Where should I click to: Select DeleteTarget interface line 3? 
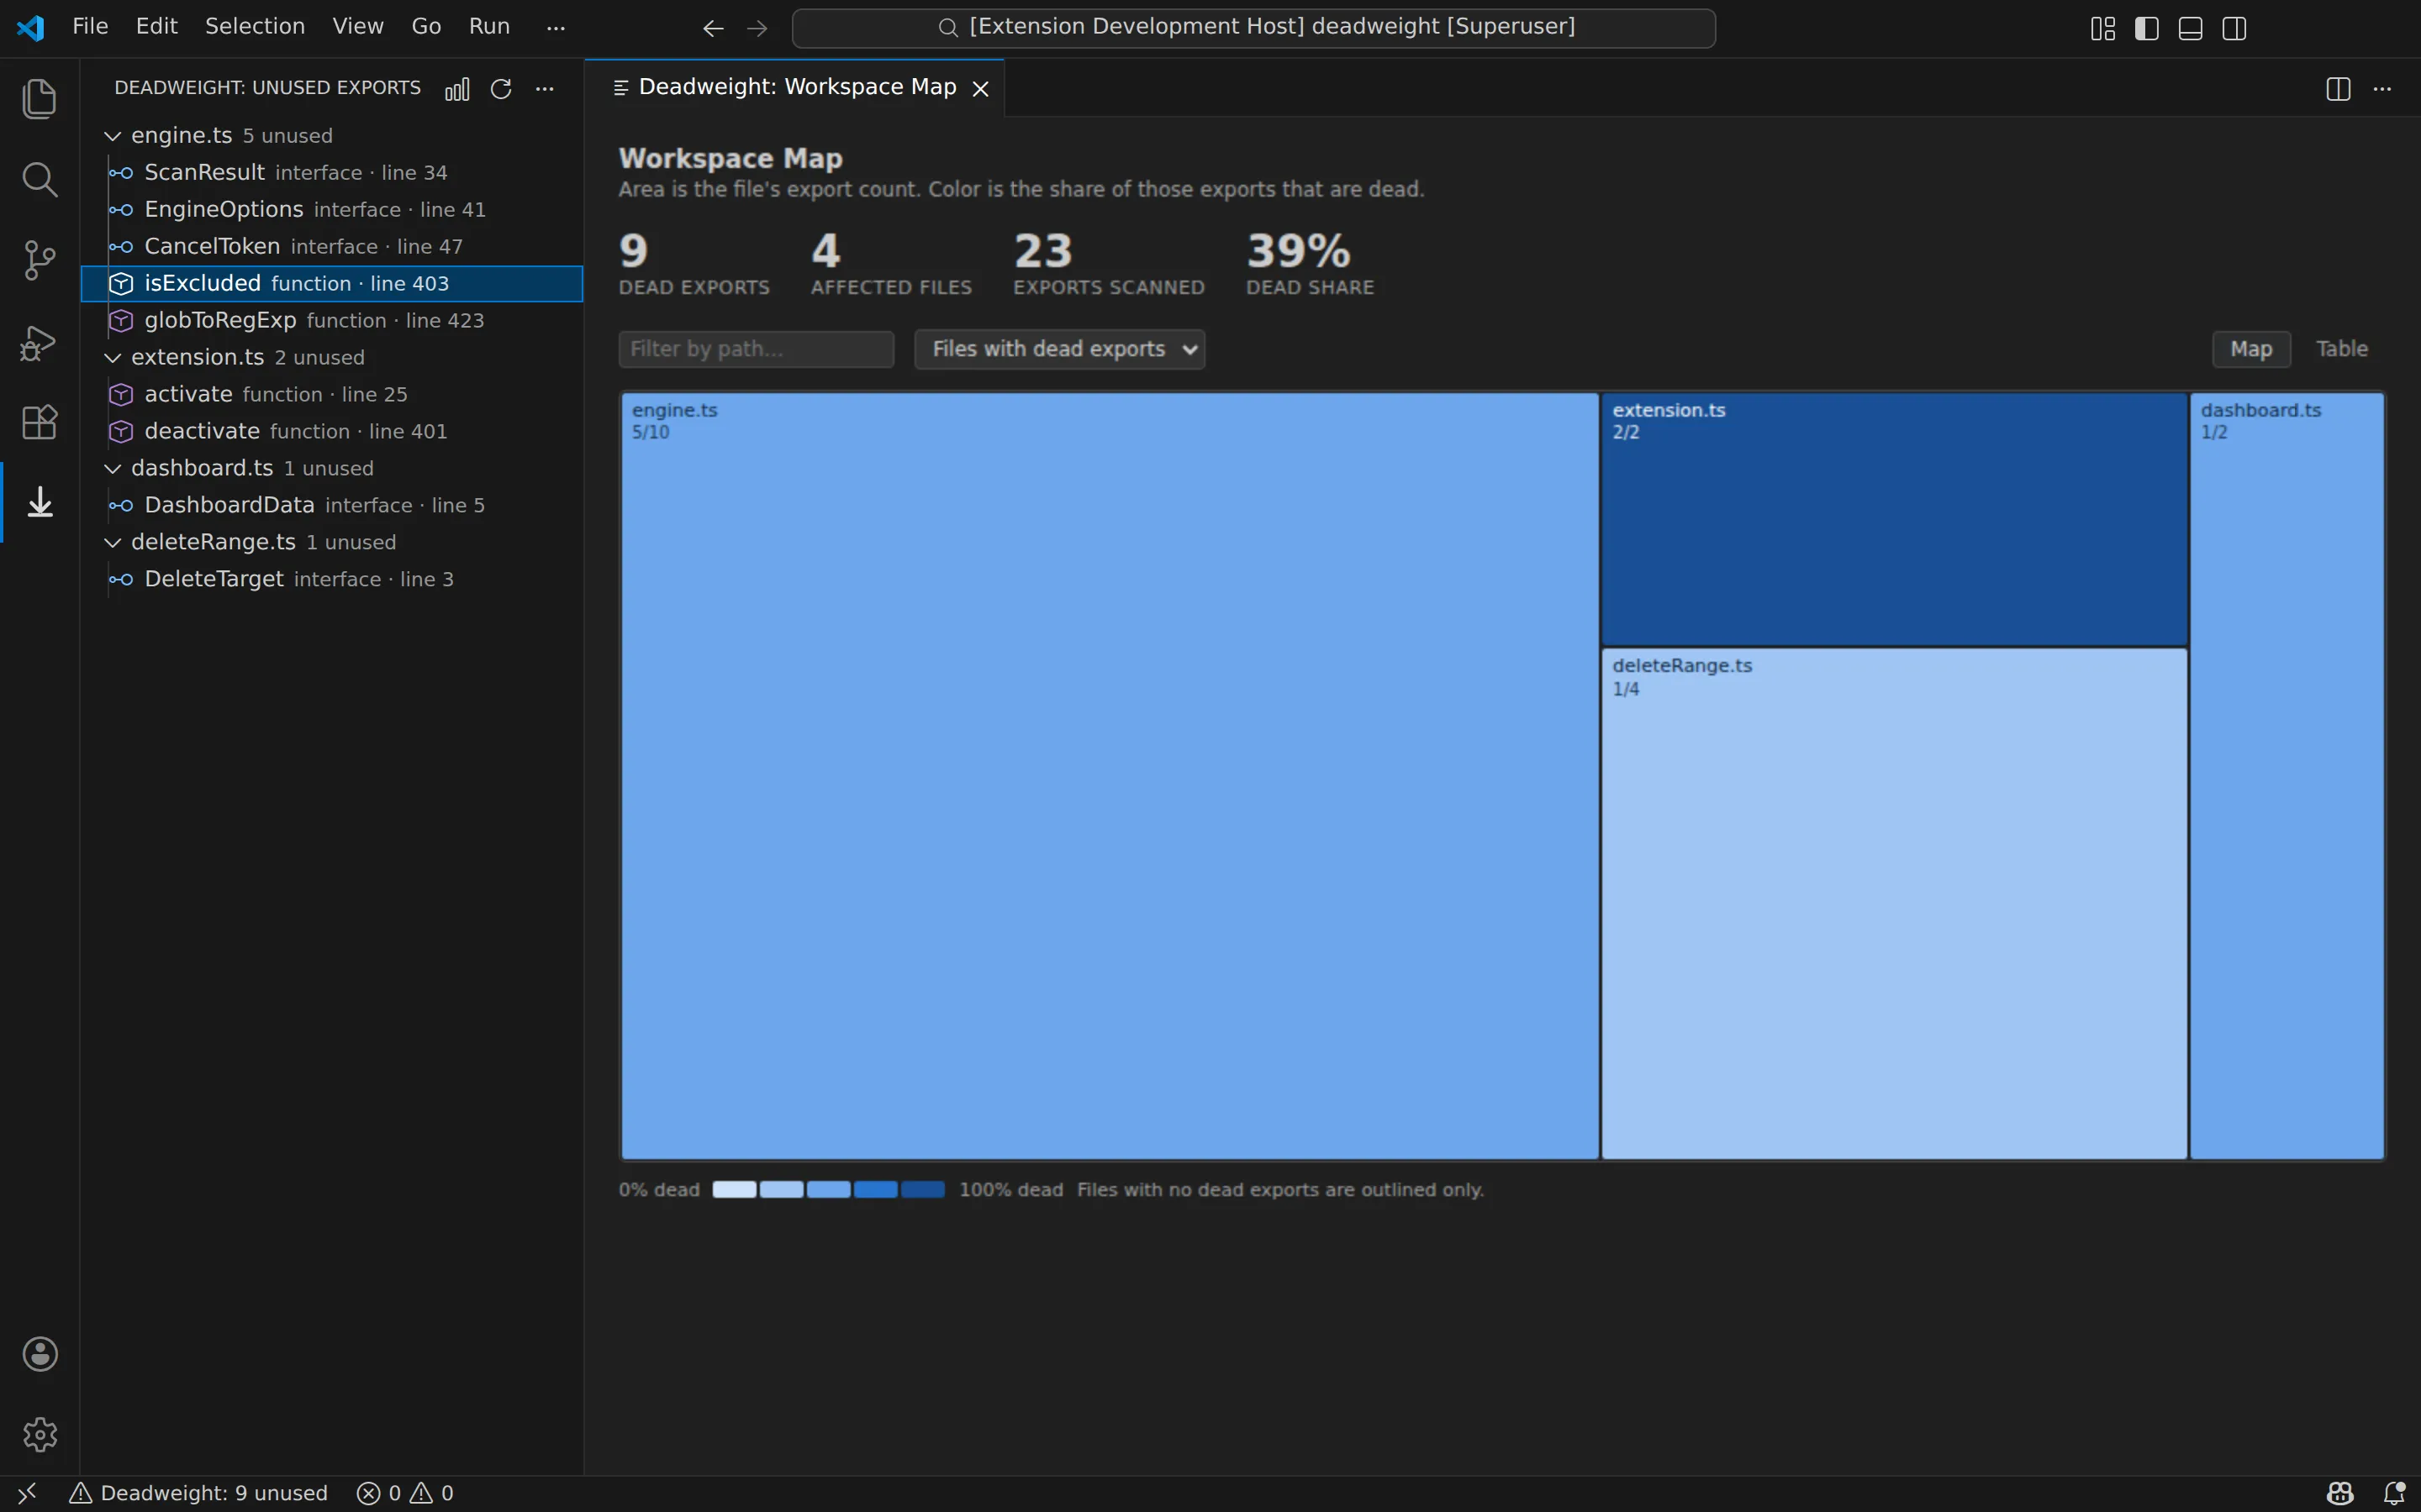pyautogui.click(x=332, y=580)
